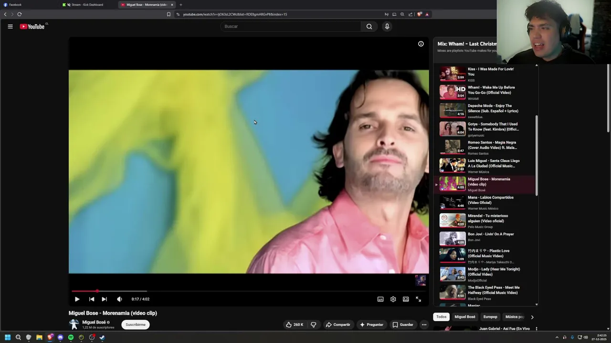Skip to the previous video
This screenshot has height=343, width=611.
pos(92,299)
